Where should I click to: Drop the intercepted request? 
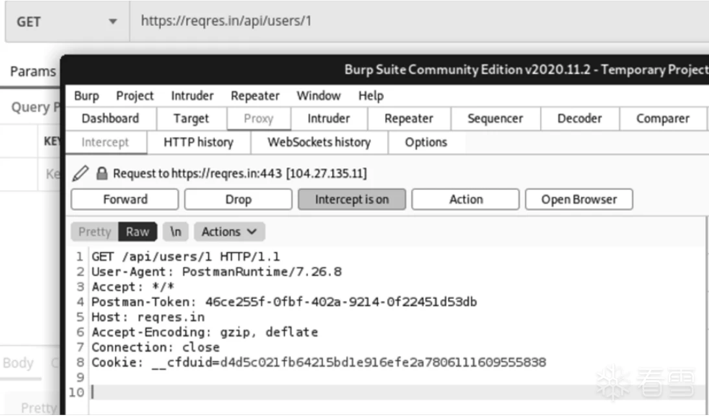238,200
